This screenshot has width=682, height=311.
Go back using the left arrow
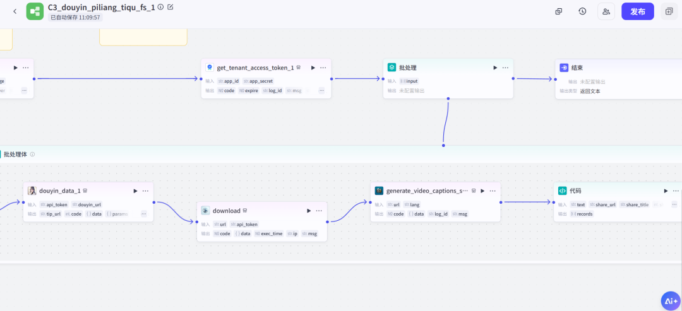point(15,11)
